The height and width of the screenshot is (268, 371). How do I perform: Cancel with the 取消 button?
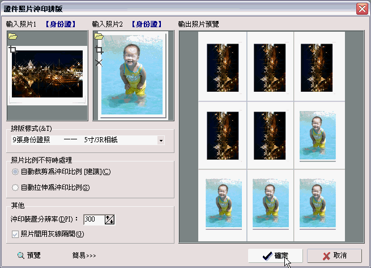pyautogui.click(x=334, y=256)
